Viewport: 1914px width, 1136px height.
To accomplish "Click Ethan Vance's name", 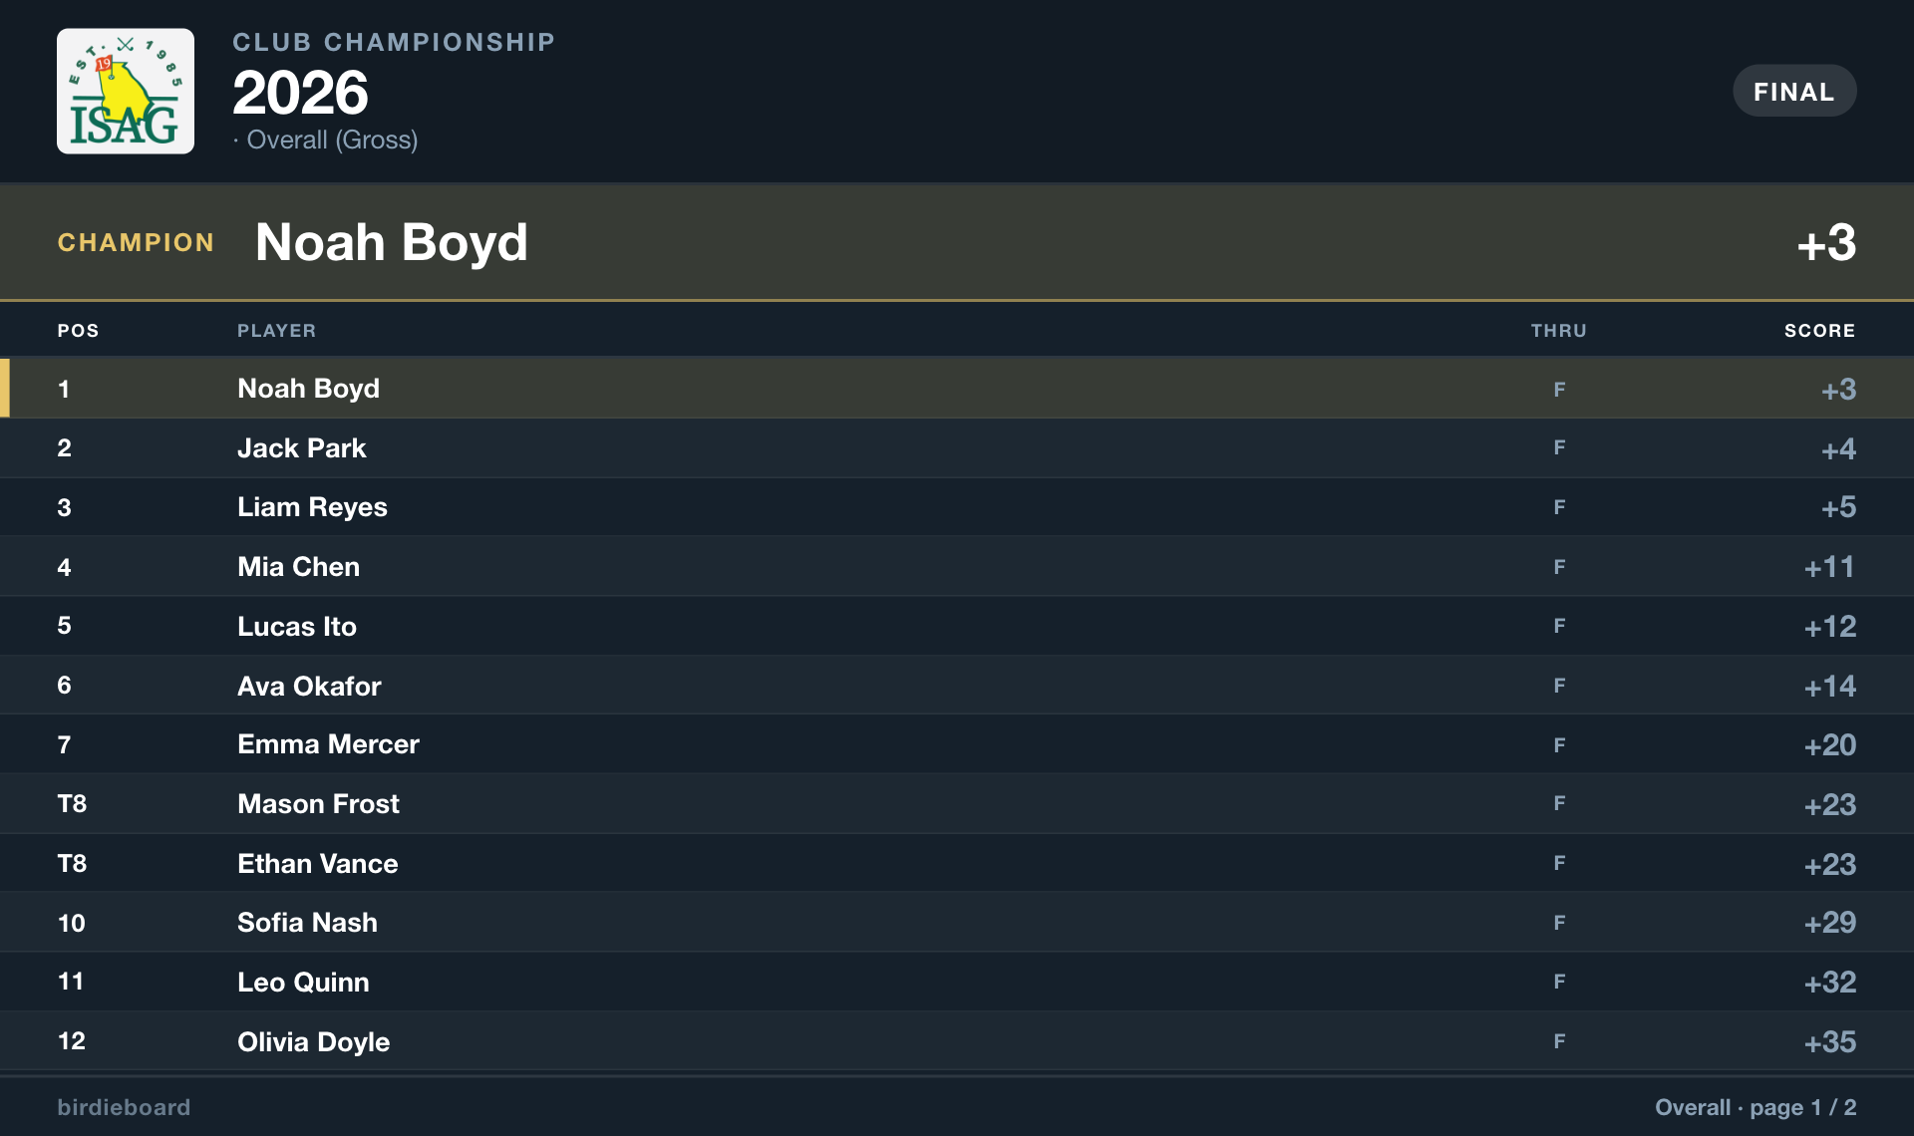I will click(x=317, y=863).
